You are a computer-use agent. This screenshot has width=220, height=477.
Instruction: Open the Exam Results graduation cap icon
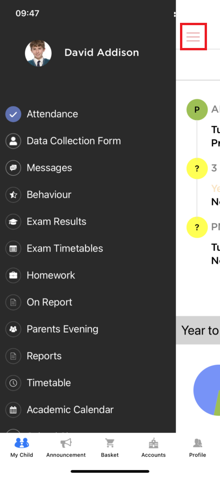point(13,222)
